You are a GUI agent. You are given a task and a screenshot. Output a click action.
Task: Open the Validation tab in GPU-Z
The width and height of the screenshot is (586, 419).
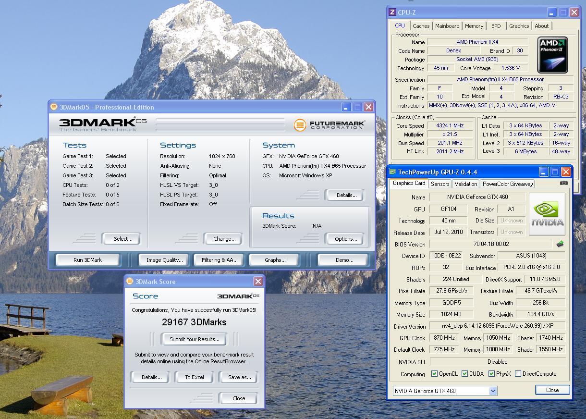coord(466,184)
